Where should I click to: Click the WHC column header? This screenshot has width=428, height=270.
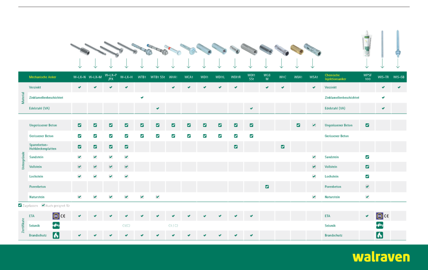[283, 77]
